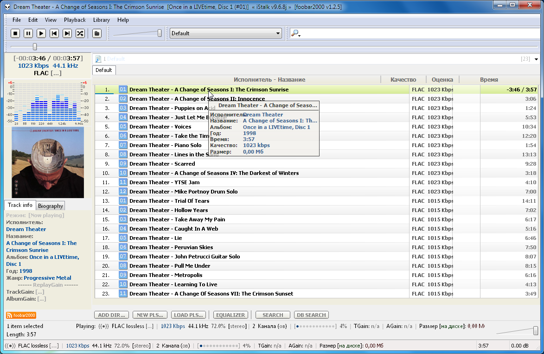544x354 pixels.
Task: Stop playback with the Stop button
Action: (15, 33)
